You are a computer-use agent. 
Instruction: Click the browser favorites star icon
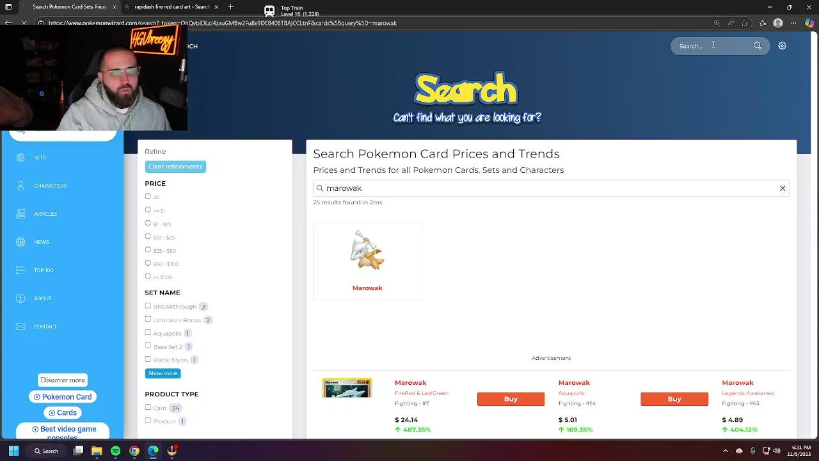(744, 23)
